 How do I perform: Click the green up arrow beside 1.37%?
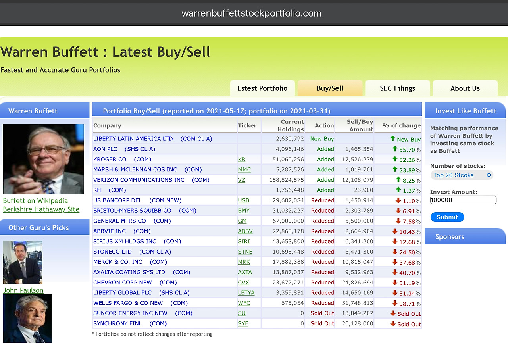(x=398, y=190)
